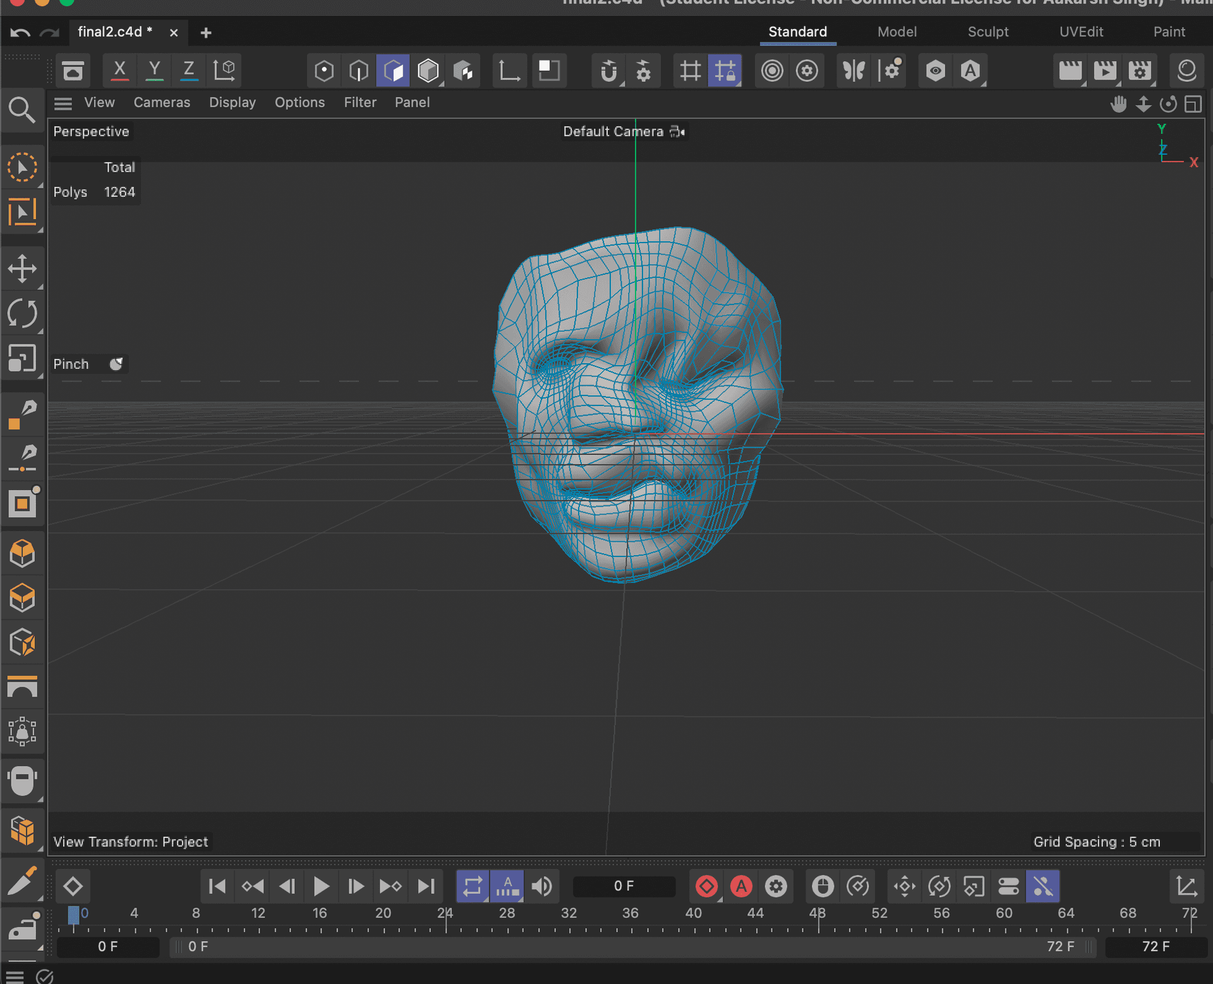Pan viewport with hand icon
The image size is (1213, 984).
point(1118,104)
